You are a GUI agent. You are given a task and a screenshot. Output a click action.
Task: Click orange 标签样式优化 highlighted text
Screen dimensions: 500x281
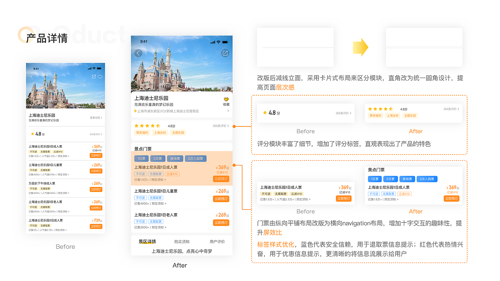click(276, 245)
